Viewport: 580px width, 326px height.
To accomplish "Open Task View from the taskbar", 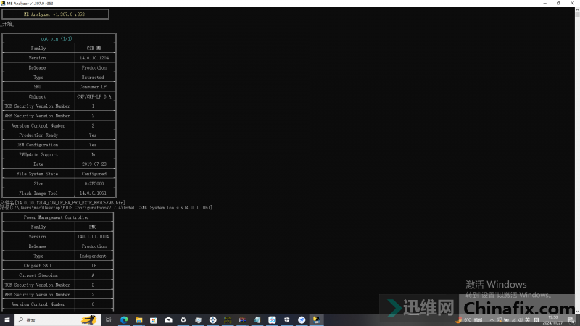I will tap(108, 320).
